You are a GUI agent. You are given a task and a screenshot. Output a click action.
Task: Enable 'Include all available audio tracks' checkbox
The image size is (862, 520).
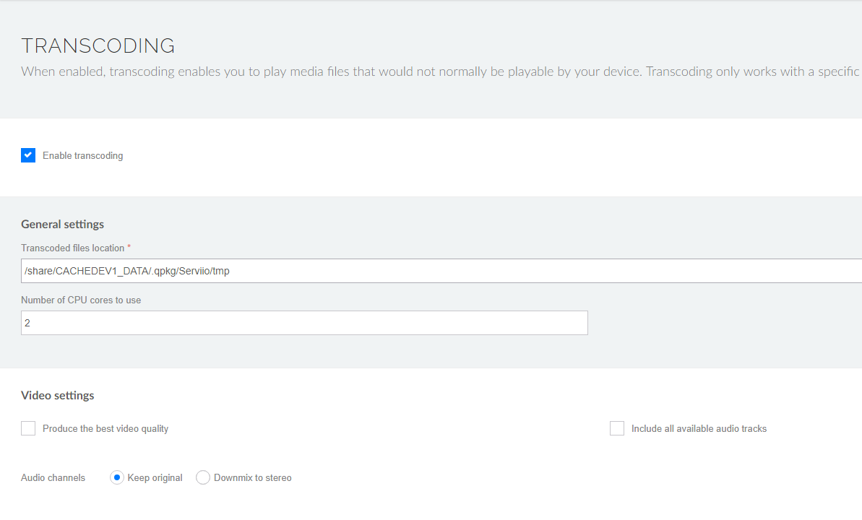tap(617, 428)
